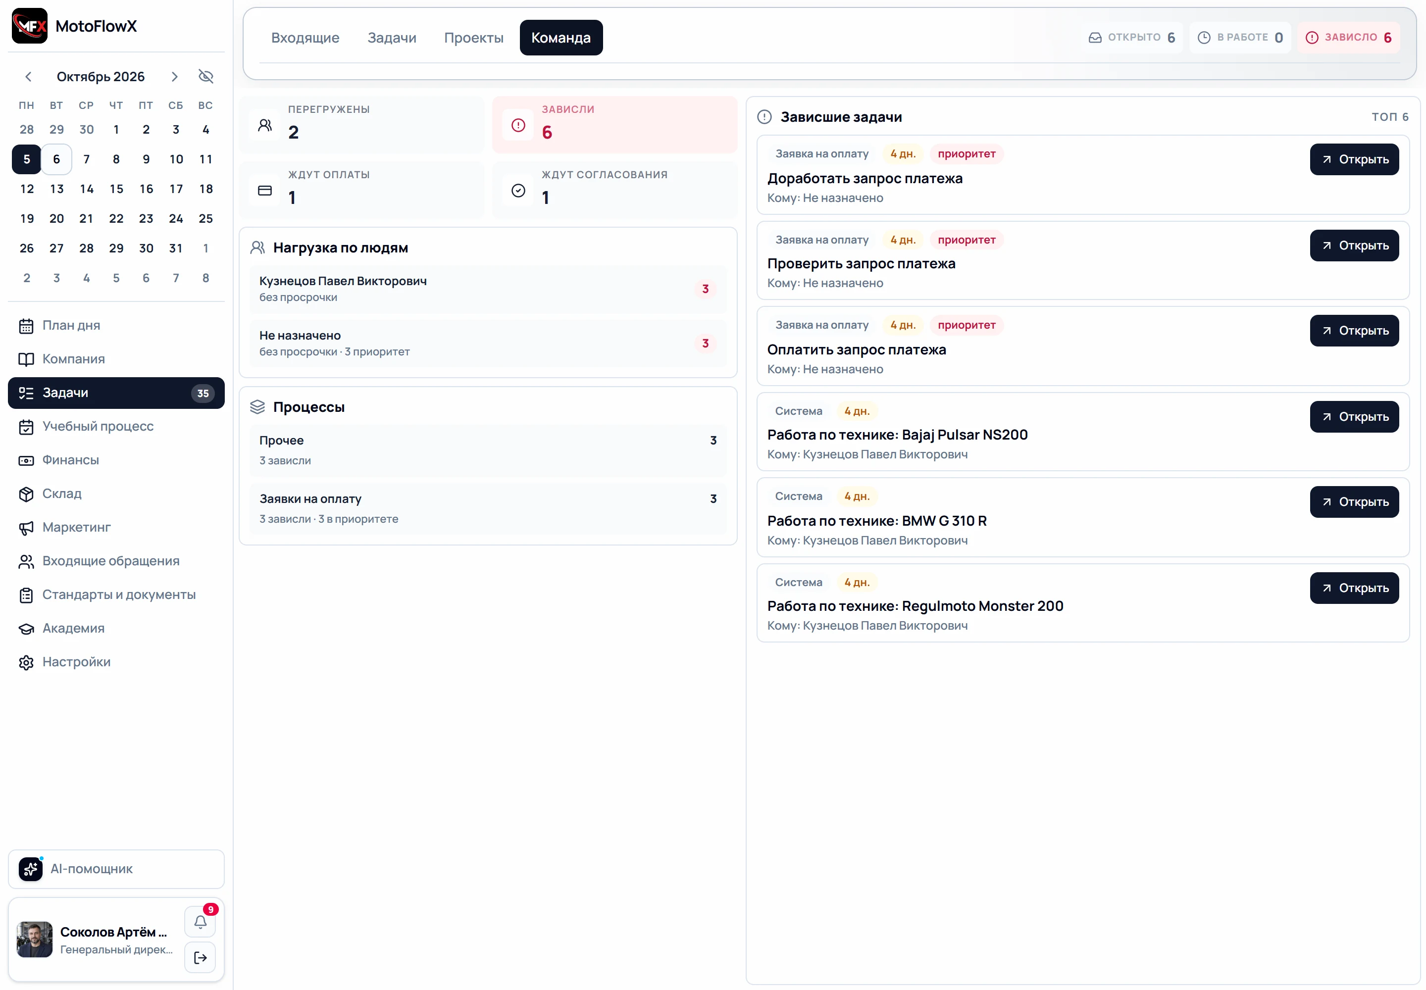Toggle calendar visibility eye icon
Viewport: 1426px width, 990px height.
pyautogui.click(x=206, y=76)
